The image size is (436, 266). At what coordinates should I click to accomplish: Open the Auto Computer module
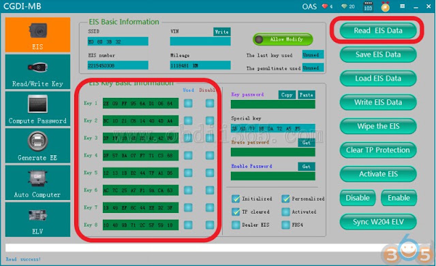pos(37,183)
